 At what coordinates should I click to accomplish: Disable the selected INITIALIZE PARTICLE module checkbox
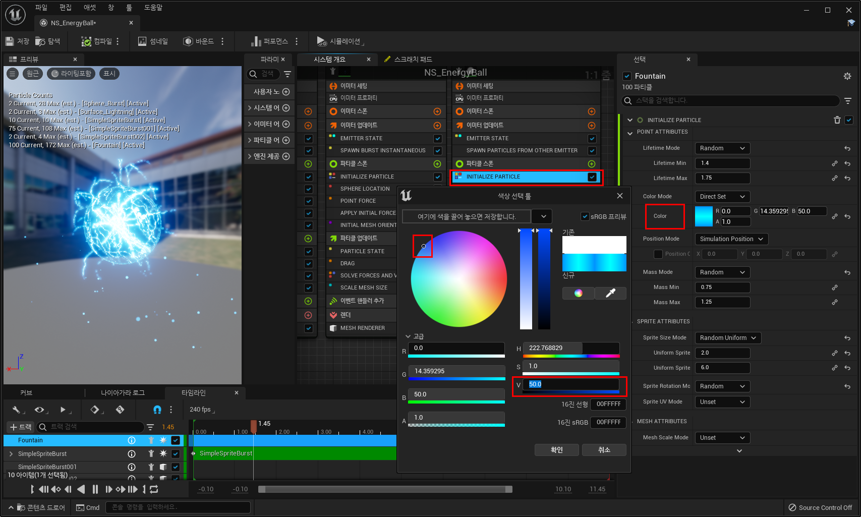point(592,177)
